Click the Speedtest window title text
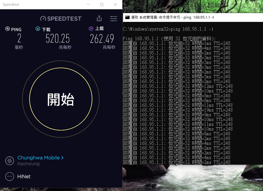 [x=11, y=4]
